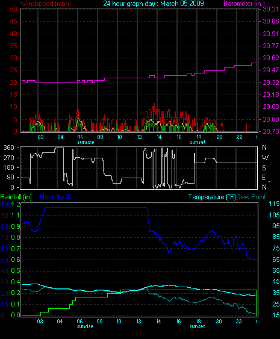Click windspeed axis value 5
The width and height of the screenshot is (280, 339).
click(x=15, y=119)
